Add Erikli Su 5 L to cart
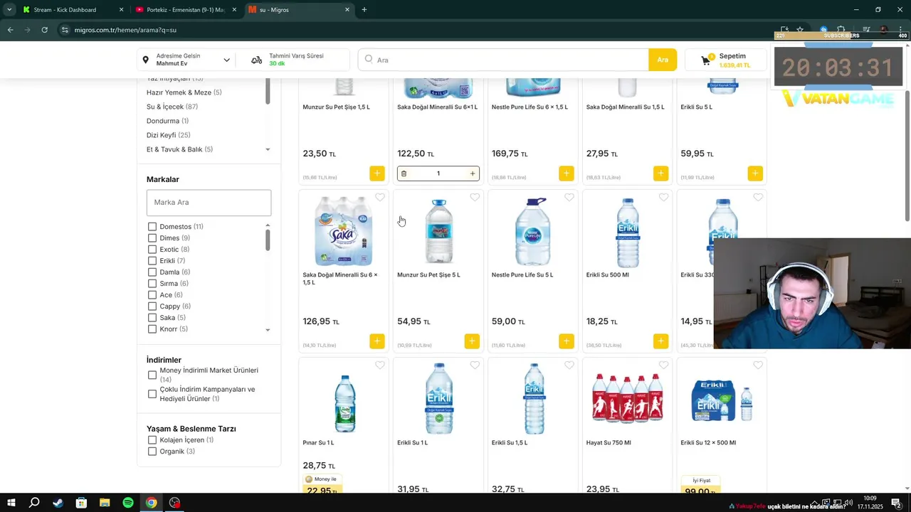 (x=755, y=174)
